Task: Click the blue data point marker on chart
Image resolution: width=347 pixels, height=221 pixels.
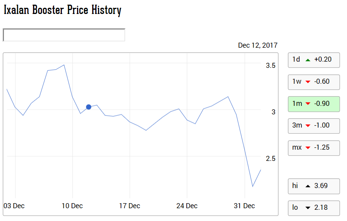Action: pos(89,107)
